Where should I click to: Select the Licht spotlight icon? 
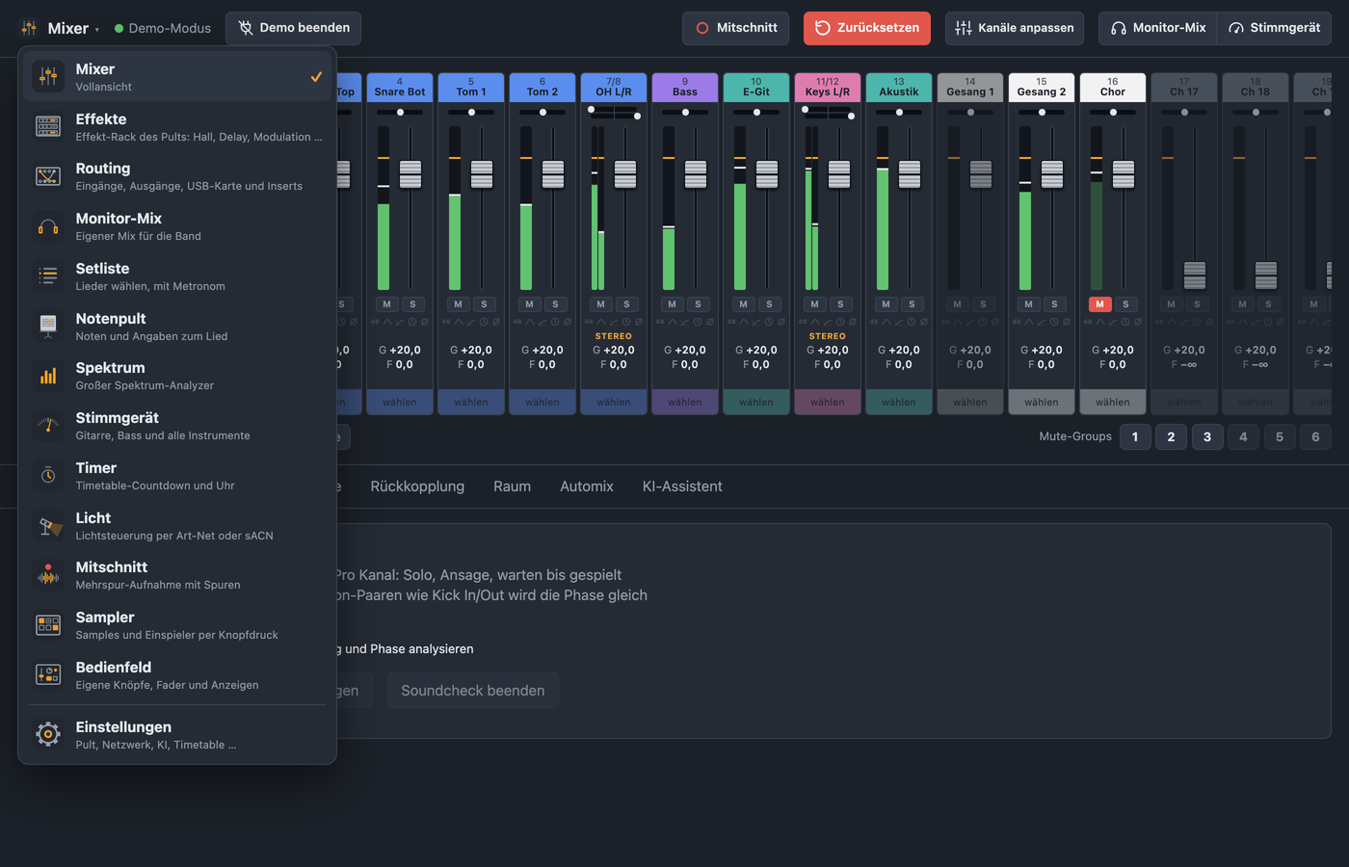(48, 525)
